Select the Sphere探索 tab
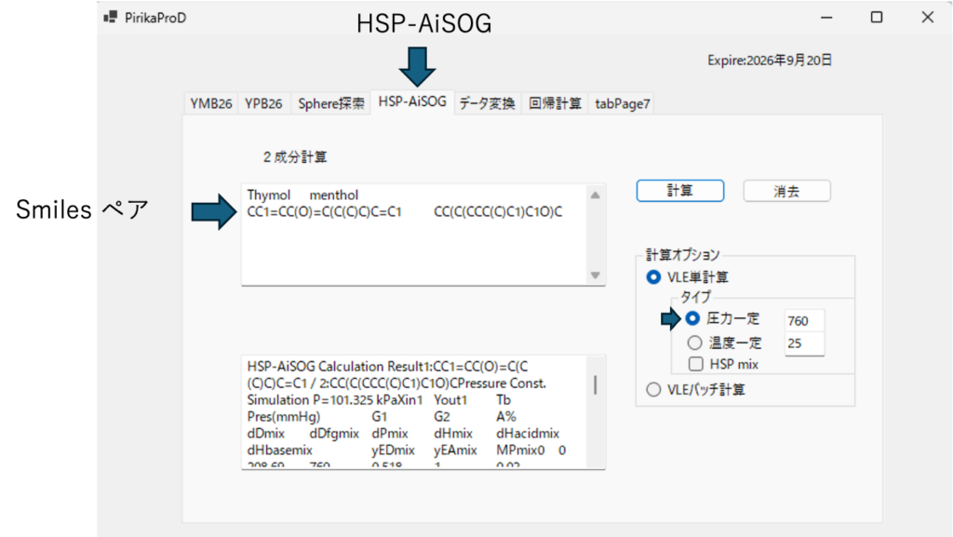Viewport: 953px width, 537px height. click(331, 103)
